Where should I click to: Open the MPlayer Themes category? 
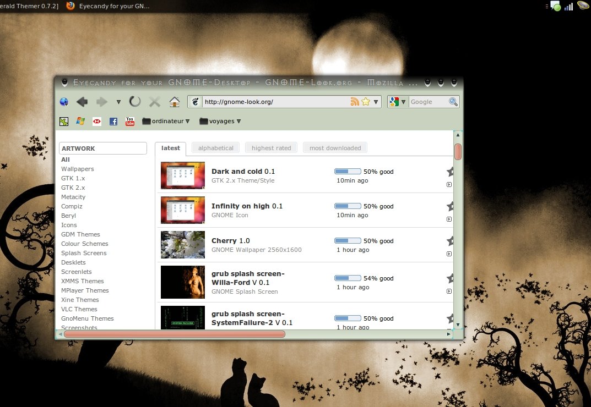(x=85, y=290)
